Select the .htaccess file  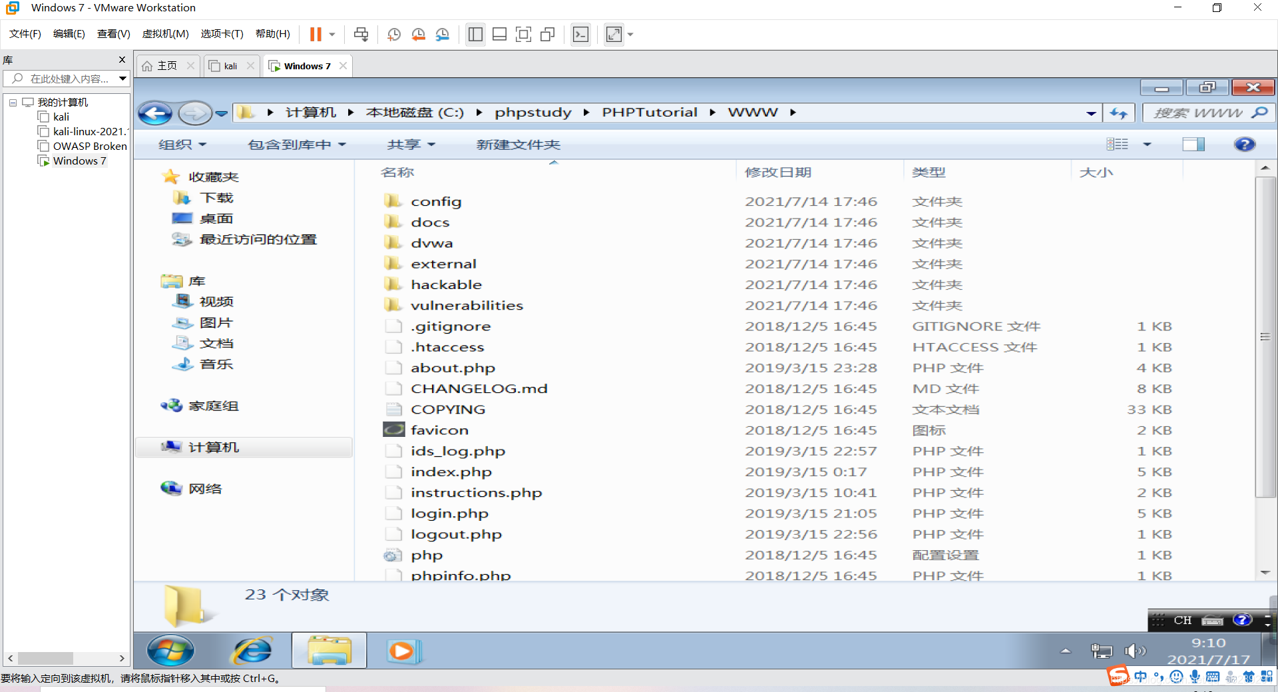447,347
